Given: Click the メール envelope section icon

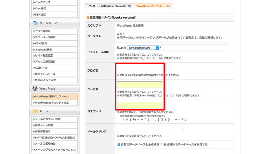Looking at the screenshot, I should (x=35, y=111).
